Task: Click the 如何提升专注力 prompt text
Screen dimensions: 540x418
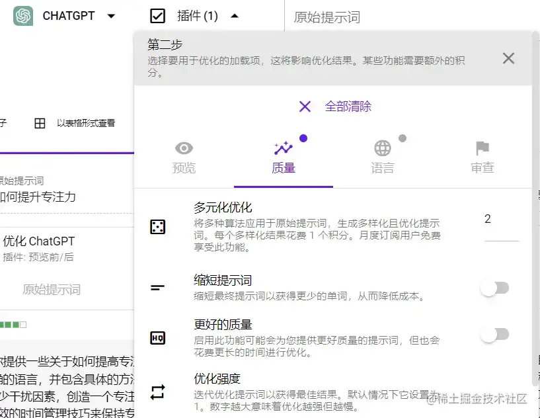Action: [x=38, y=197]
